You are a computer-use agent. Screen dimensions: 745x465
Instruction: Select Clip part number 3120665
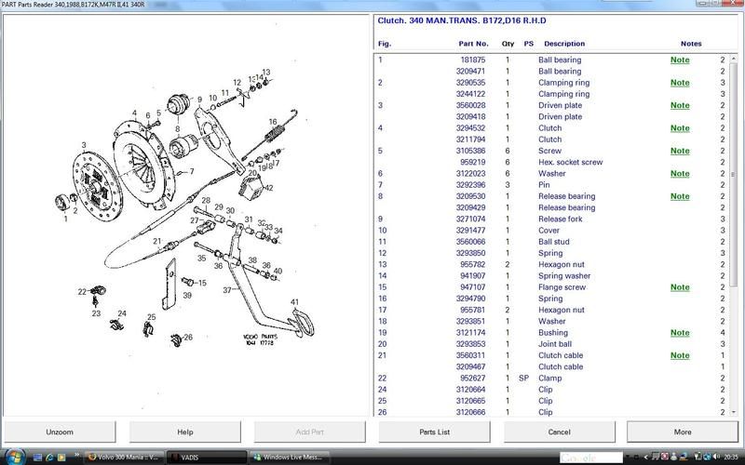point(551,401)
